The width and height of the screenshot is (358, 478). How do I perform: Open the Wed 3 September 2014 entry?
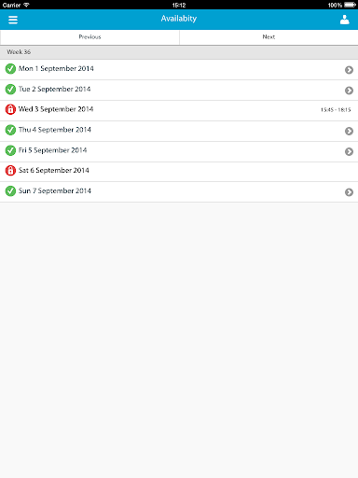[x=179, y=110]
